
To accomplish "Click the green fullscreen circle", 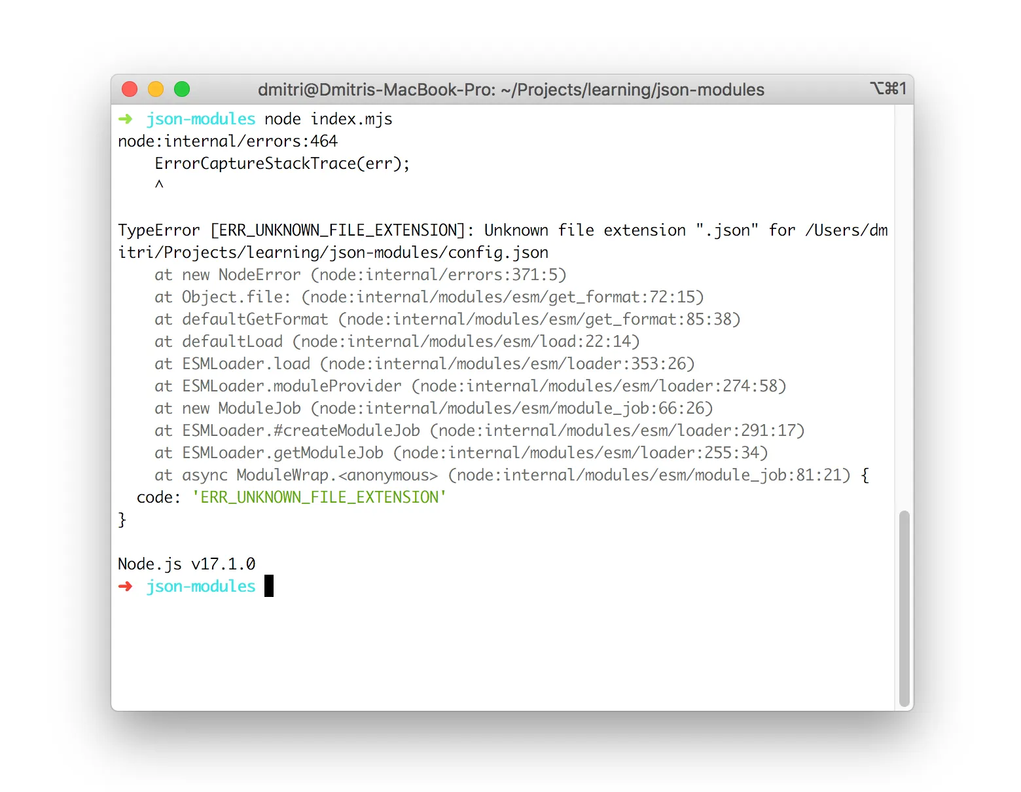I will click(x=181, y=89).
